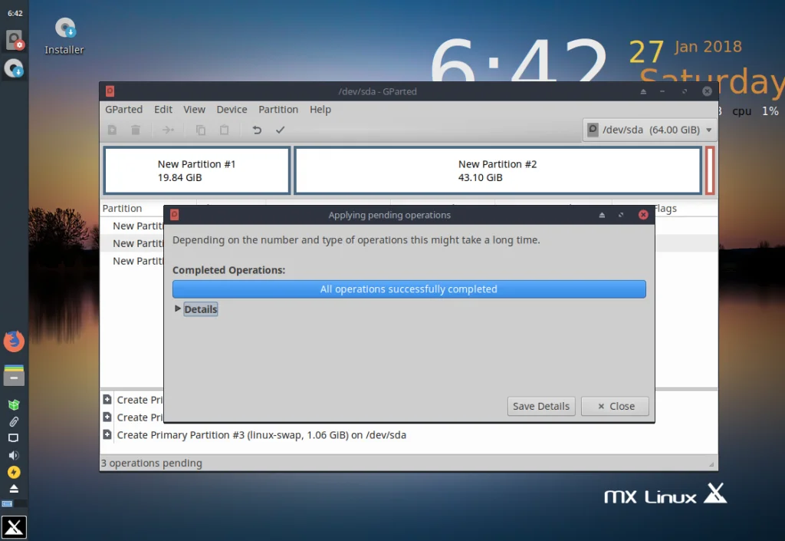
Task: Select the small red partition block in disk map
Action: pyautogui.click(x=710, y=170)
